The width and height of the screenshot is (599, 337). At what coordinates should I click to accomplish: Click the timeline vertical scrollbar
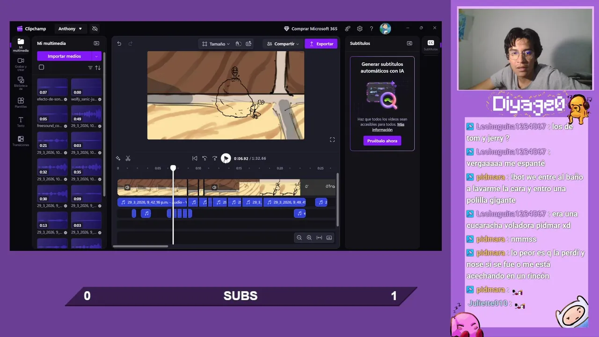pyautogui.click(x=337, y=200)
